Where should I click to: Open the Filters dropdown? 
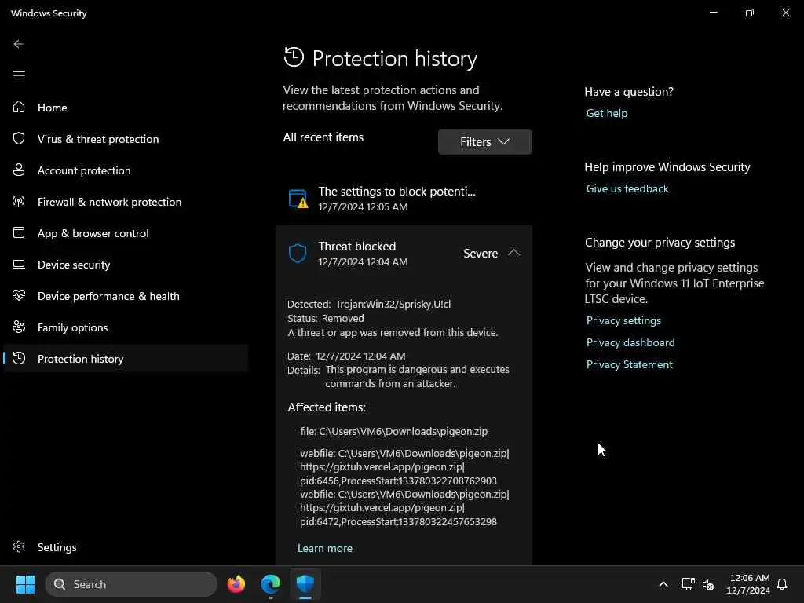click(484, 141)
